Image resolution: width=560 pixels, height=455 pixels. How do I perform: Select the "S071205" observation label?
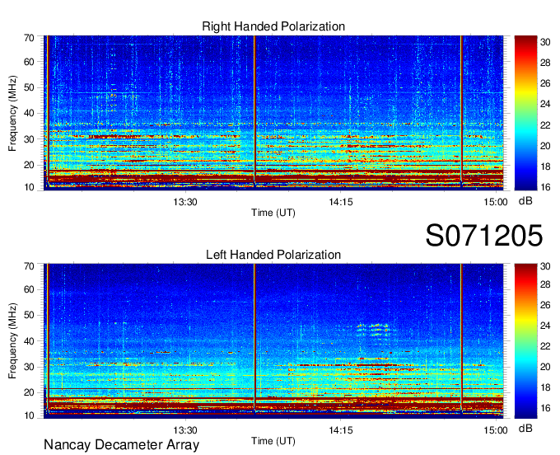tap(484, 235)
